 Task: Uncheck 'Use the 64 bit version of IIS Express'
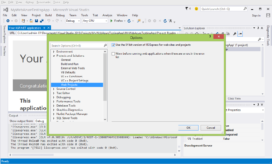113,45
